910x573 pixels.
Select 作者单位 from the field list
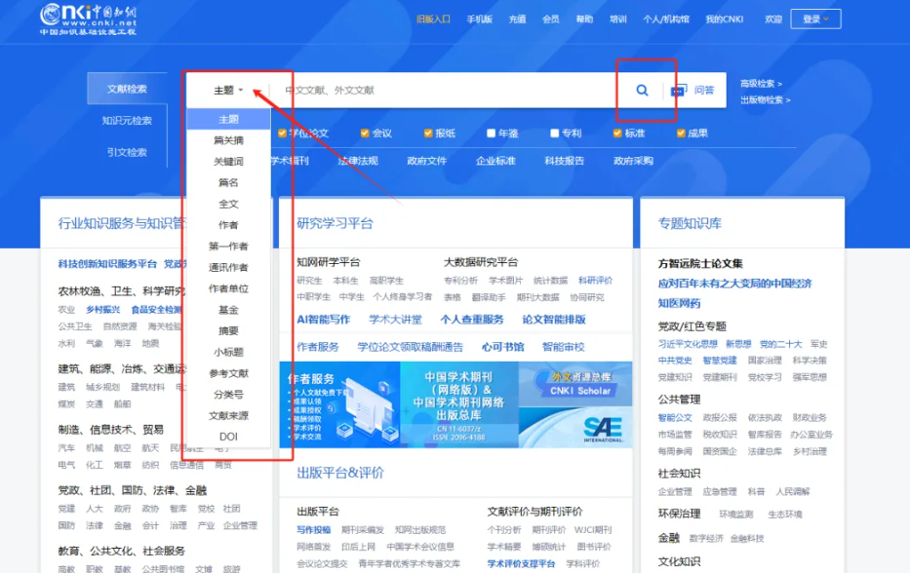[x=228, y=288]
